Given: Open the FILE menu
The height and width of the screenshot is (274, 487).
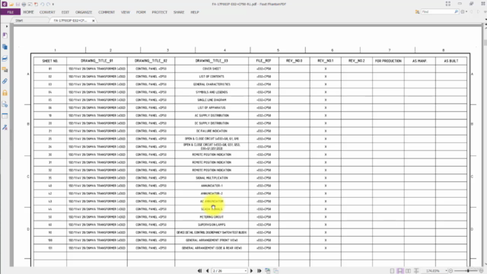Looking at the screenshot, I should pyautogui.click(x=10, y=12).
